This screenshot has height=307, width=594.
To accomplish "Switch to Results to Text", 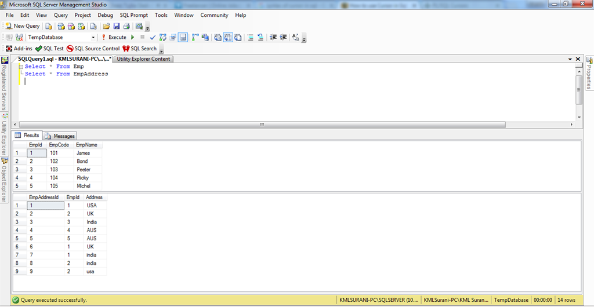I will pos(218,38).
